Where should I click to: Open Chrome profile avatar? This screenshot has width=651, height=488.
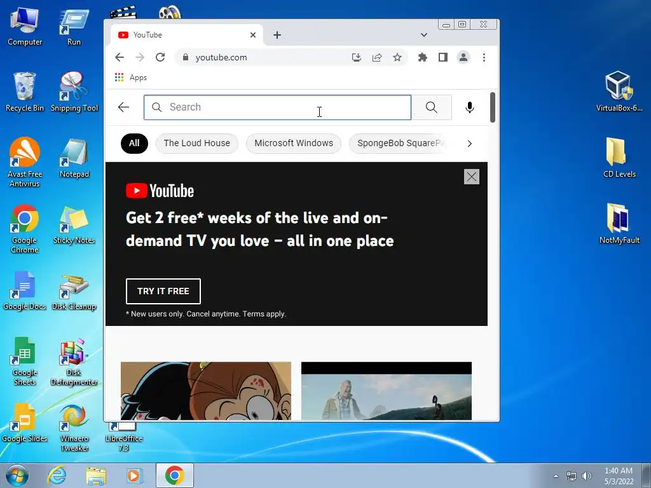click(463, 57)
